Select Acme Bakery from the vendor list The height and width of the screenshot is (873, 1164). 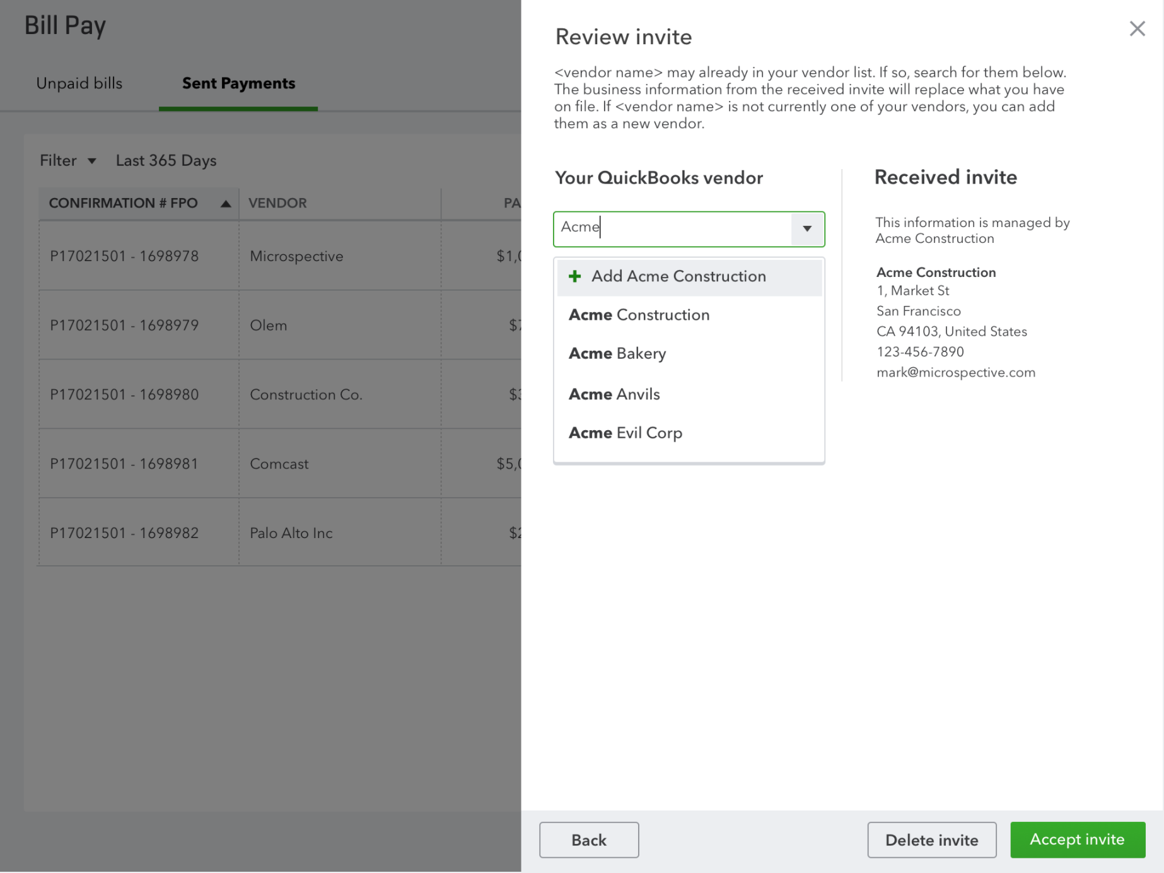click(x=689, y=354)
